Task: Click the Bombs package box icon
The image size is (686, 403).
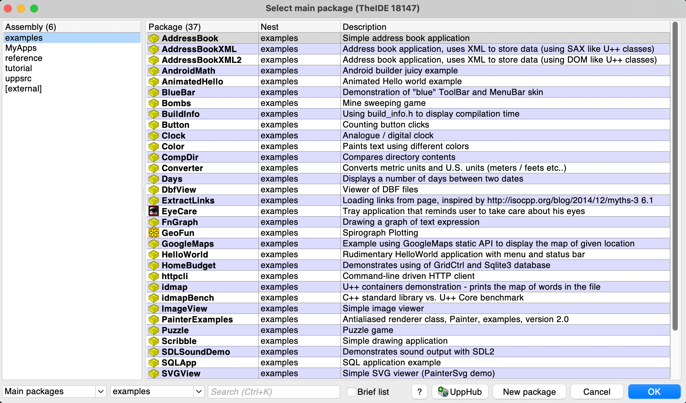Action: 153,103
